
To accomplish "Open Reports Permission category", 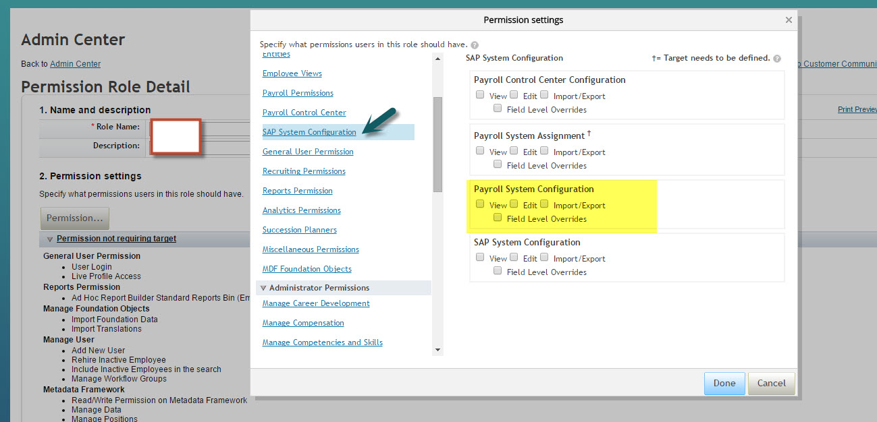I will point(298,191).
